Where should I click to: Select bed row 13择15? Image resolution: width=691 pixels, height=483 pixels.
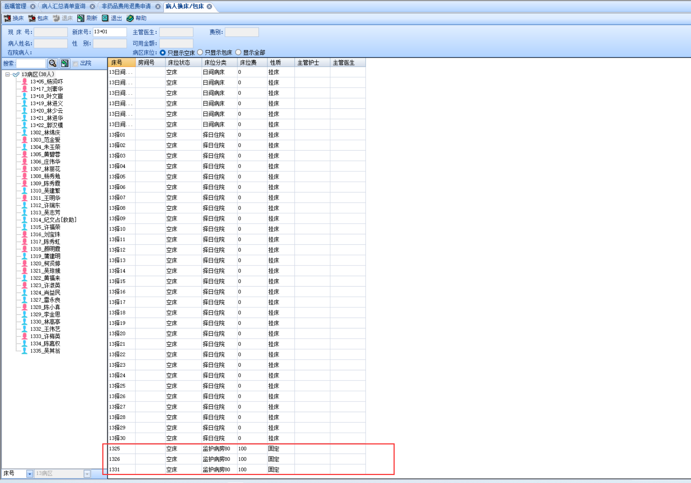[237, 282]
